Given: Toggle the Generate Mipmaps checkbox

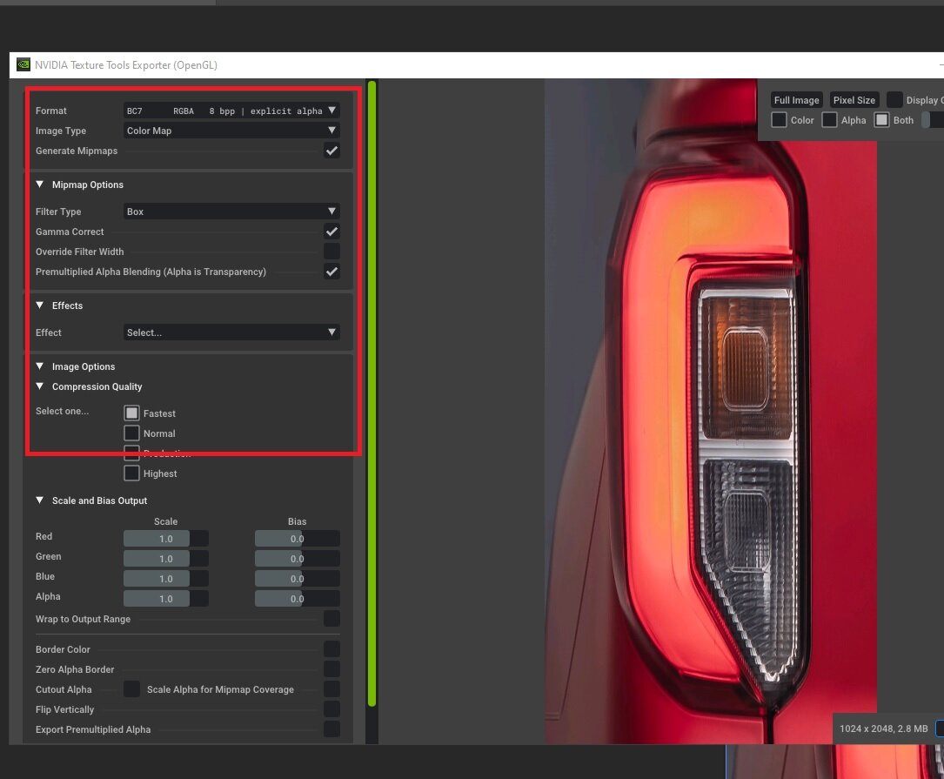Looking at the screenshot, I should click(x=331, y=151).
